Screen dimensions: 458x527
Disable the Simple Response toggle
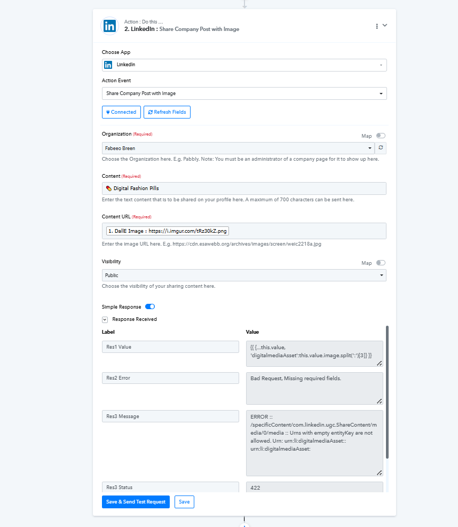tap(150, 306)
